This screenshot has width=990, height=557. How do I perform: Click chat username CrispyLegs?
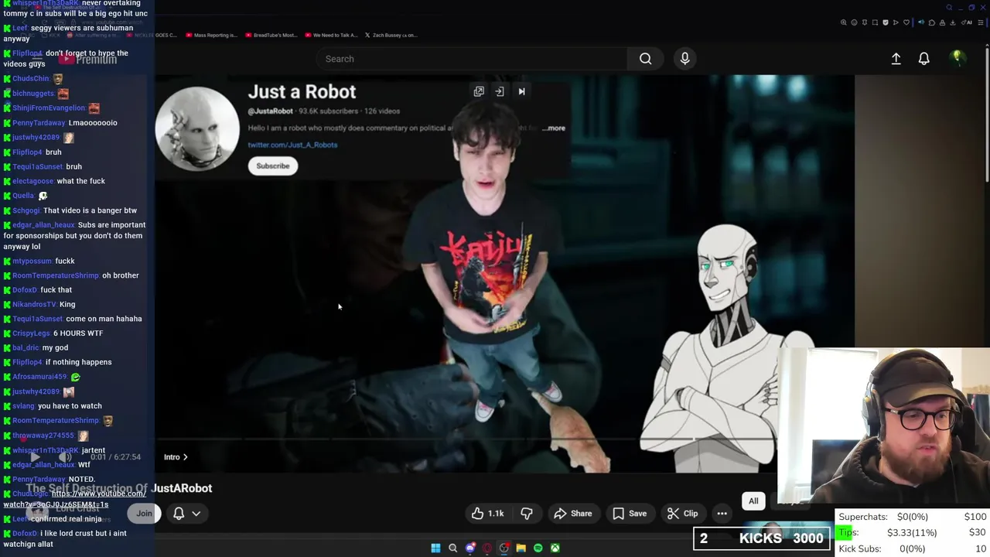click(31, 333)
